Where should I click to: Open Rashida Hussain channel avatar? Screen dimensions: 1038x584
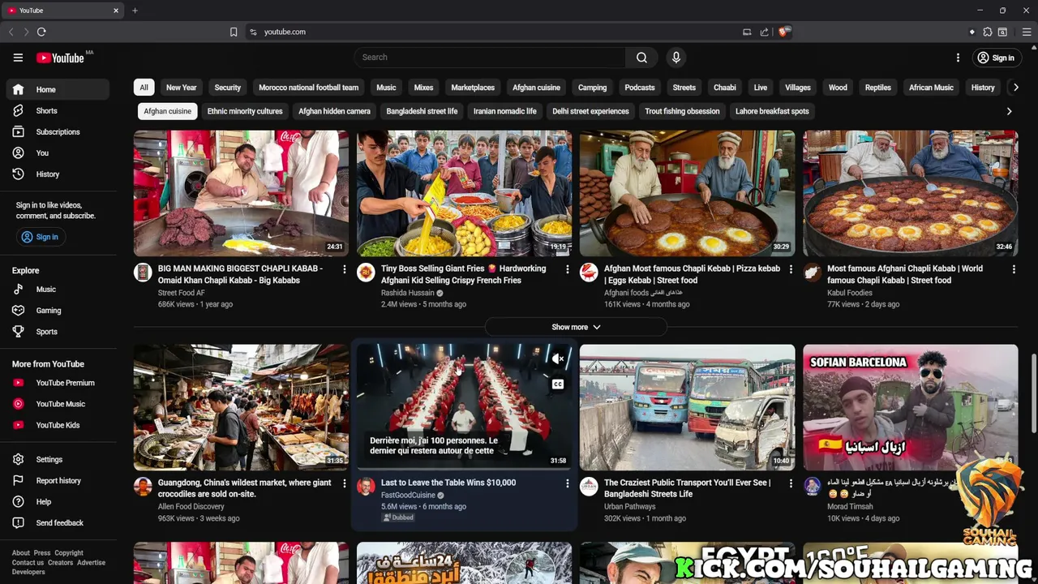(366, 273)
